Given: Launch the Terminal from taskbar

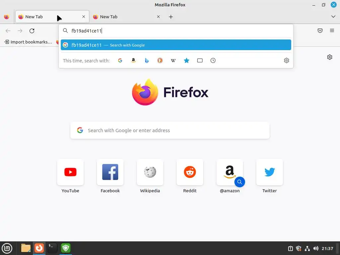Looking at the screenshot, I should (52, 248).
